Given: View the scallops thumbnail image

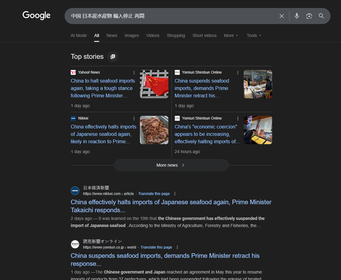Looking at the screenshot, I should pyautogui.click(x=154, y=130).
